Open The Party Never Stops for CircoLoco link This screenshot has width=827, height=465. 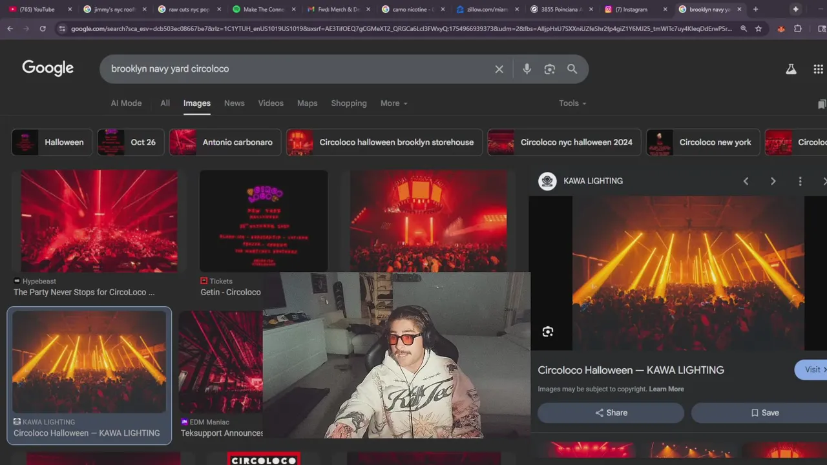click(x=84, y=292)
